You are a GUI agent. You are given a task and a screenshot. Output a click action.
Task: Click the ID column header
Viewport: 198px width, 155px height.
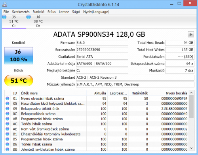pyautogui.click(x=15, y=93)
